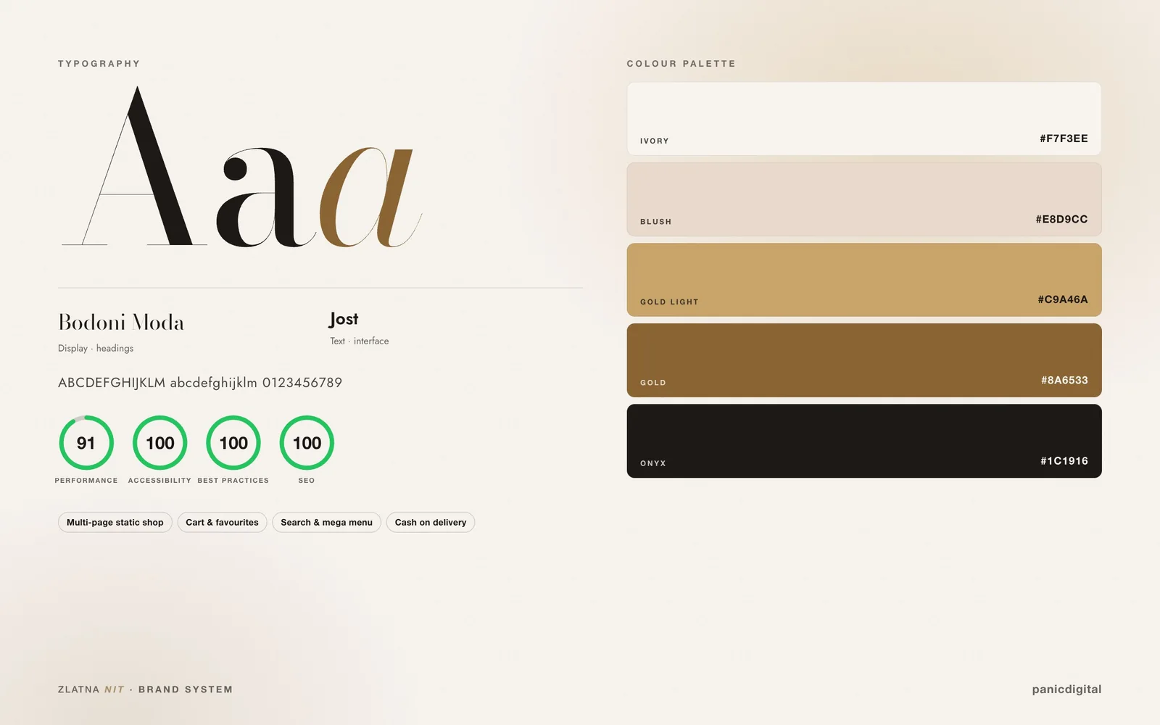Choose the Gold #8A6533 swatch

pos(864,360)
